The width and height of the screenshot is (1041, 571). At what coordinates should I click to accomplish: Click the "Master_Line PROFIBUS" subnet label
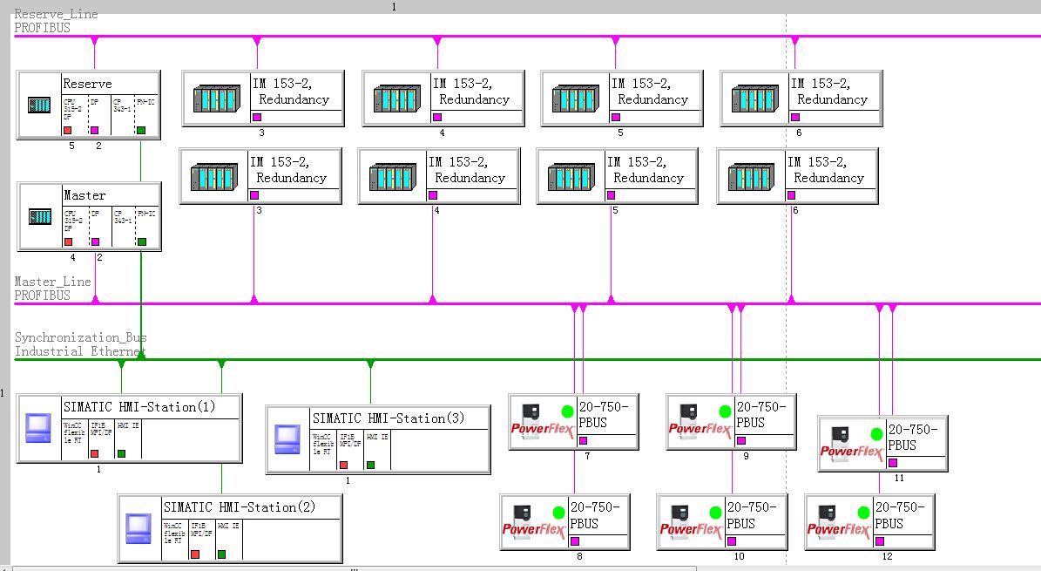[x=52, y=289]
